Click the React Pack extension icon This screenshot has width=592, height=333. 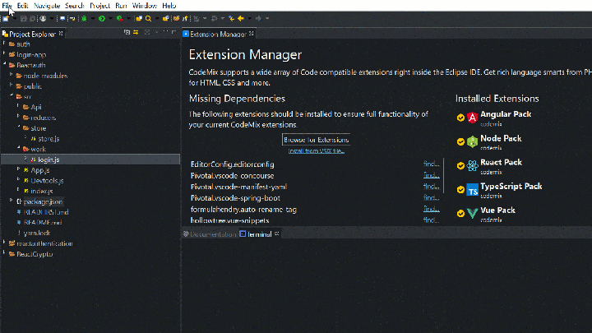tap(473, 165)
